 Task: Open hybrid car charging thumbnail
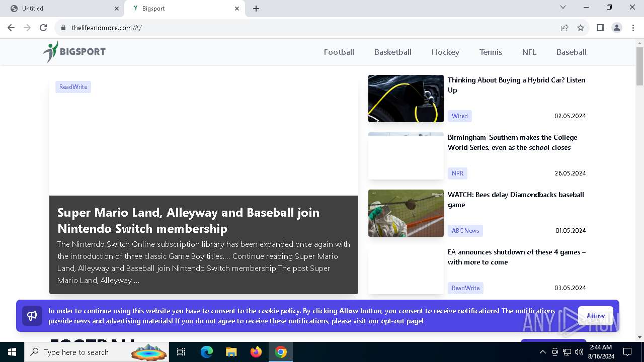pyautogui.click(x=406, y=99)
